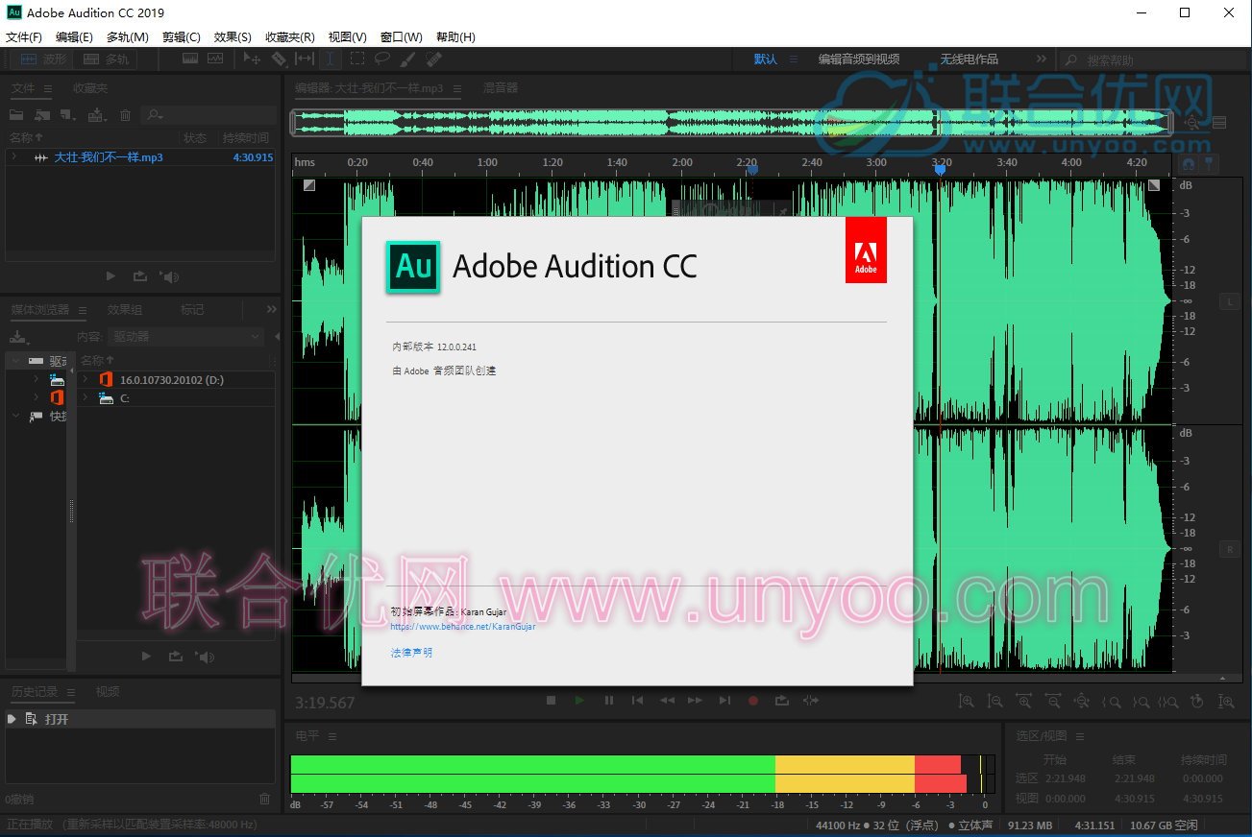The height and width of the screenshot is (837, 1252).
Task: Open the 媒体浏览器 panel menu icon
Action: [83, 310]
